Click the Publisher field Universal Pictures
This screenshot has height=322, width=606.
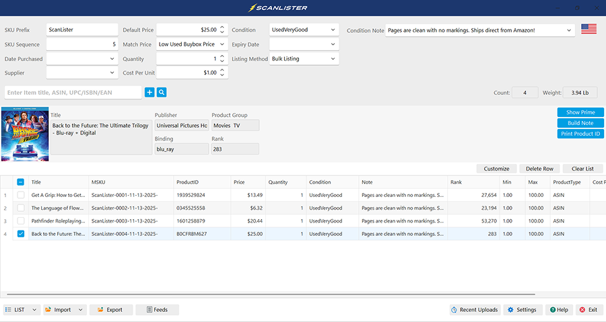(182, 125)
